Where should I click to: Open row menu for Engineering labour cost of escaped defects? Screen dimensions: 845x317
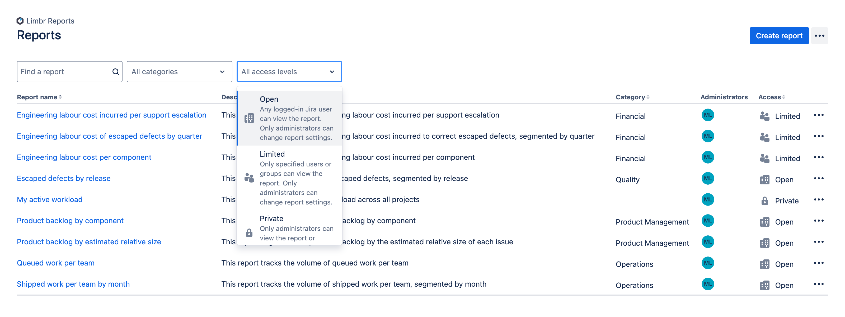(x=818, y=136)
